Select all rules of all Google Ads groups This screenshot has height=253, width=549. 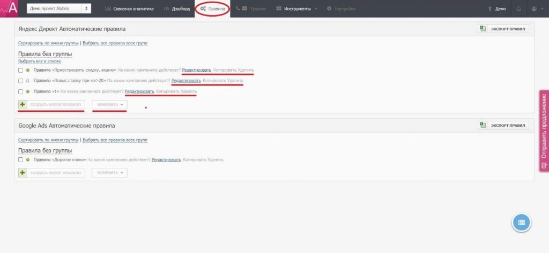(115, 140)
